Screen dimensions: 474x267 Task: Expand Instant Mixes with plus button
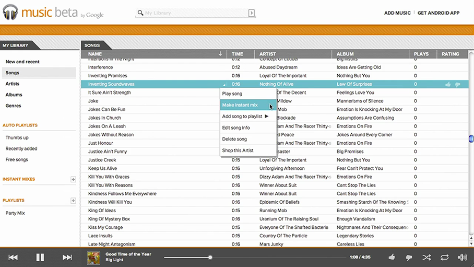(x=73, y=179)
